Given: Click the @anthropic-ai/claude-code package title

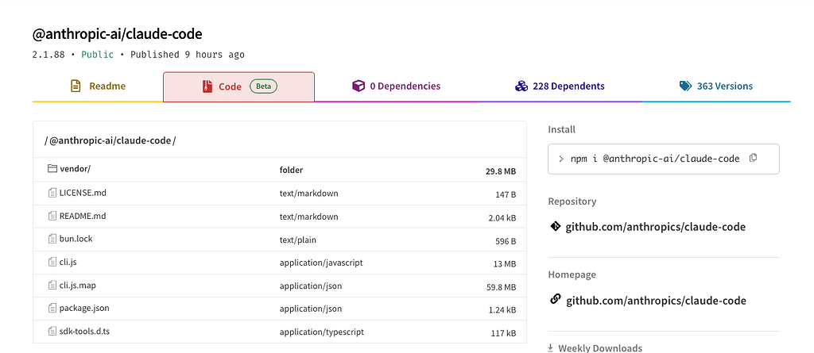Looking at the screenshot, I should coord(118,34).
